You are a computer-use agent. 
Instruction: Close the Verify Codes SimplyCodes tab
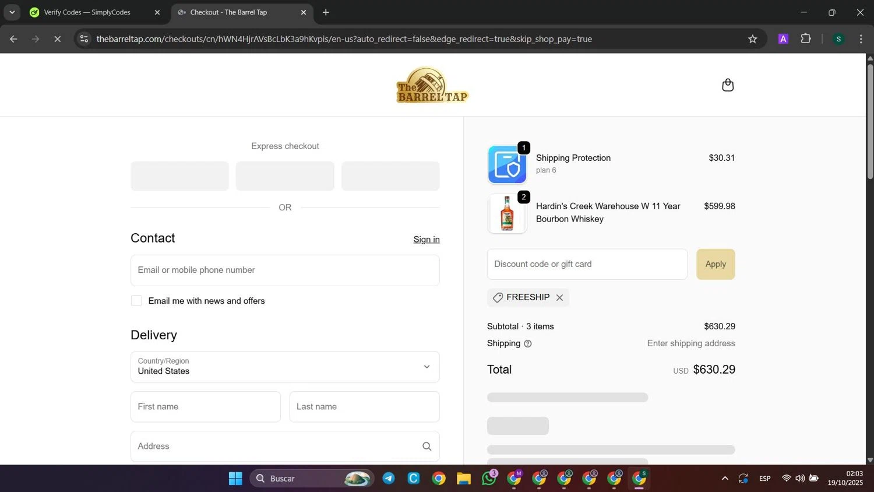157,12
